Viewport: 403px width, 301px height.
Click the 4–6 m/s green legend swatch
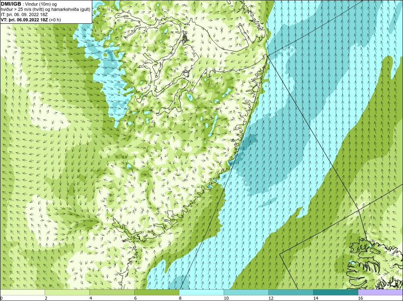tap(112, 292)
